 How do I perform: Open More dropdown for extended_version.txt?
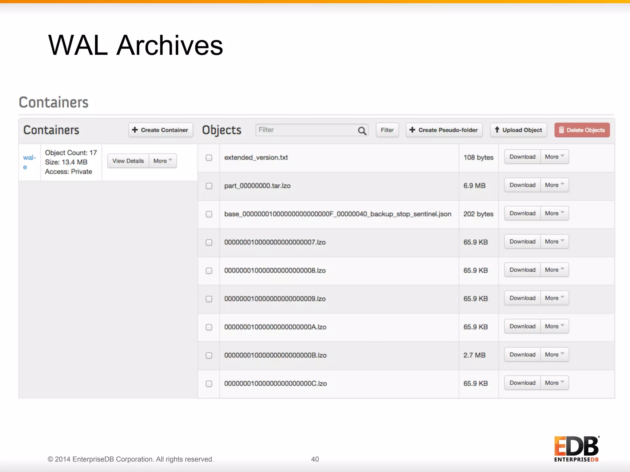click(554, 157)
